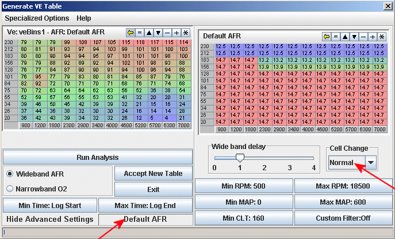Screen dimensions: 395x239
Task: Click minus icon in Default AFR toolbar
Action: [x=363, y=37]
